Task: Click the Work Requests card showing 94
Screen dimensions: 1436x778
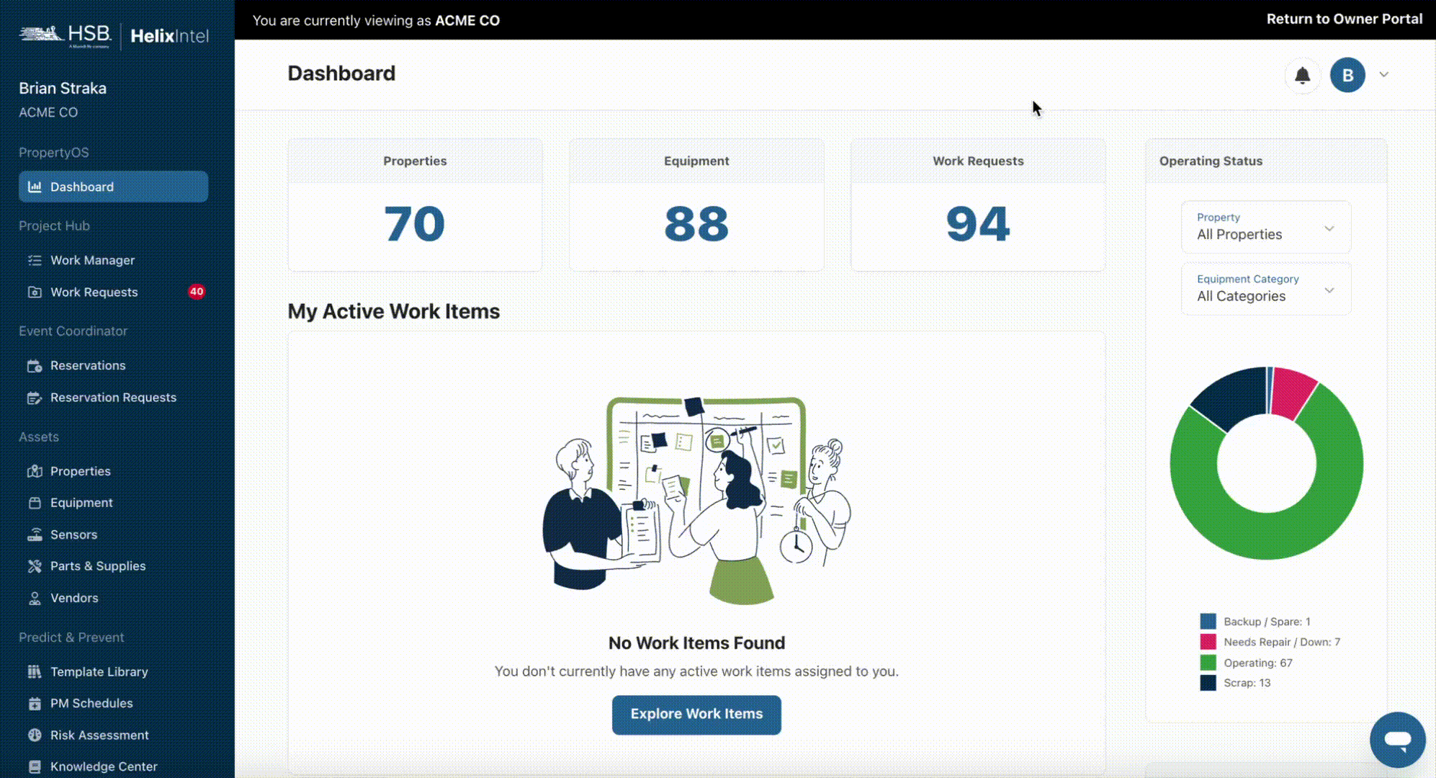Action: (978, 205)
